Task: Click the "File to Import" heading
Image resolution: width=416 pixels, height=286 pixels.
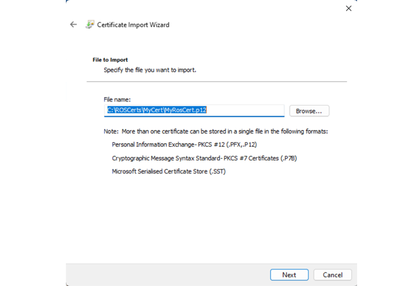Action: 110,60
